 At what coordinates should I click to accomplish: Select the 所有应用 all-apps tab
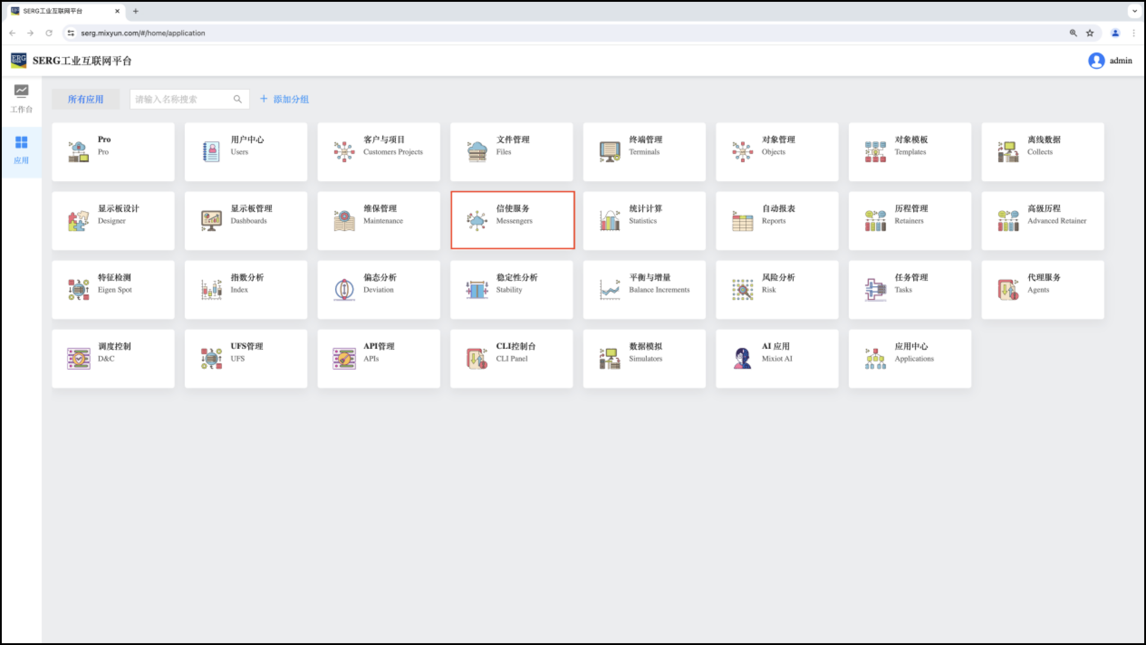click(86, 99)
